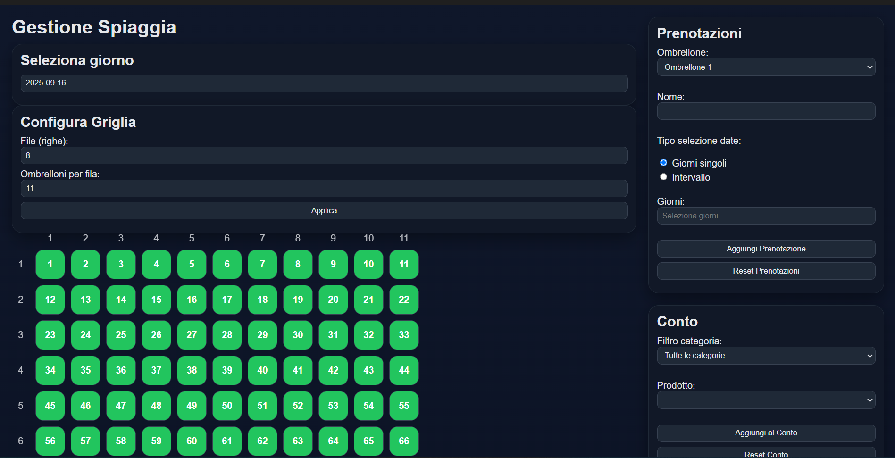Click Aggiungi Prenotazione button

click(x=766, y=249)
